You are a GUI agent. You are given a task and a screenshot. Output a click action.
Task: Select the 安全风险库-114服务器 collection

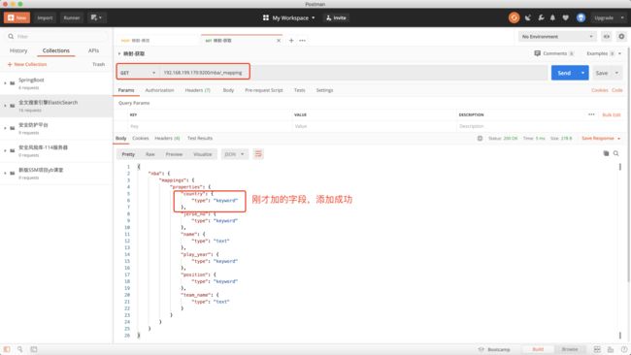(x=56, y=150)
